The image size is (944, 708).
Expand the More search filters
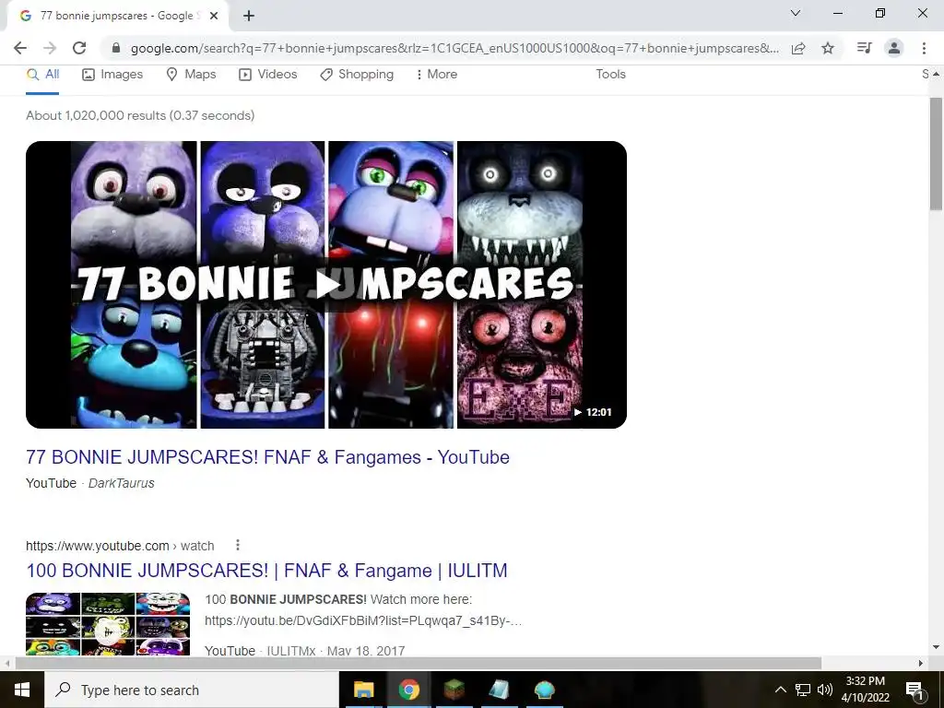tap(436, 75)
